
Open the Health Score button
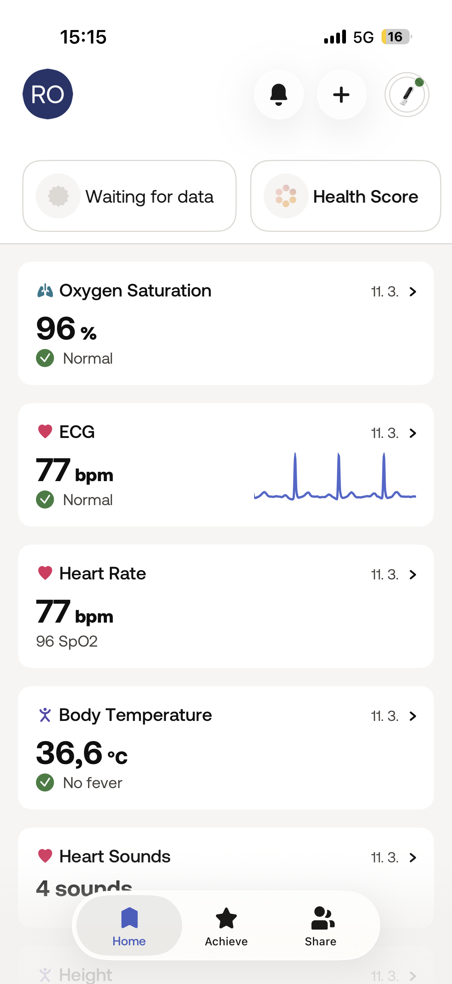click(x=346, y=196)
